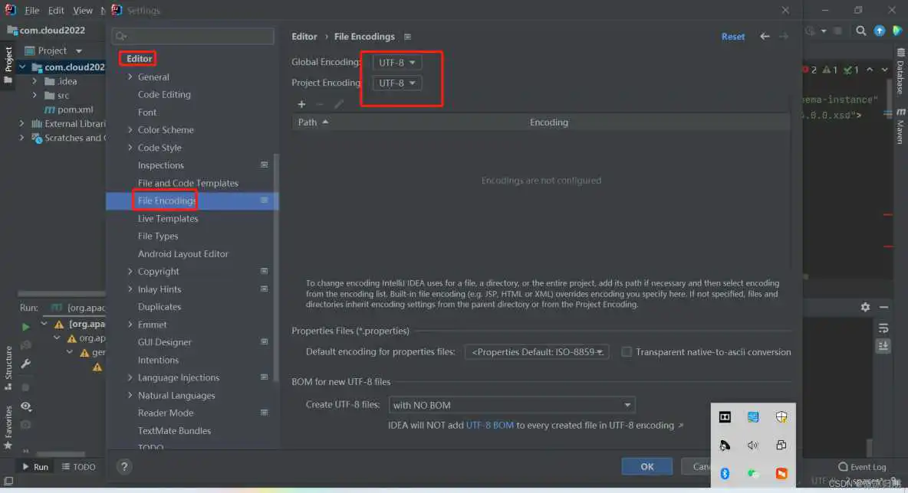This screenshot has width=908, height=493.
Task: Click the volume speaker tray icon
Action: pos(752,446)
